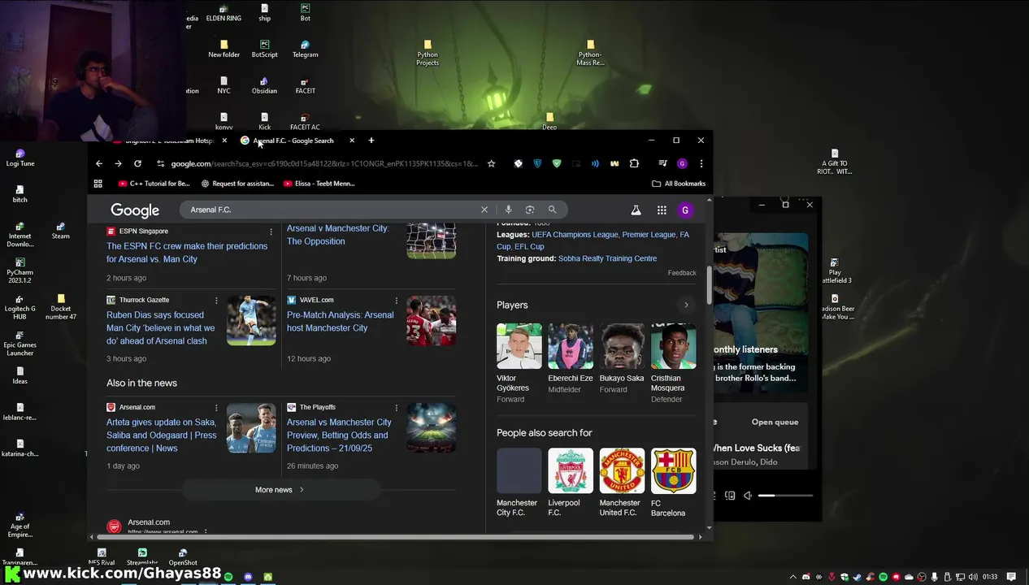Open Ruben Dias Thurrock Gazette article
This screenshot has height=585, width=1029.
point(161,328)
